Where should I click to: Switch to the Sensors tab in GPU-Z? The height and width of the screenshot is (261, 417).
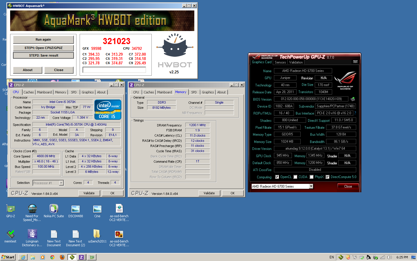click(280, 62)
